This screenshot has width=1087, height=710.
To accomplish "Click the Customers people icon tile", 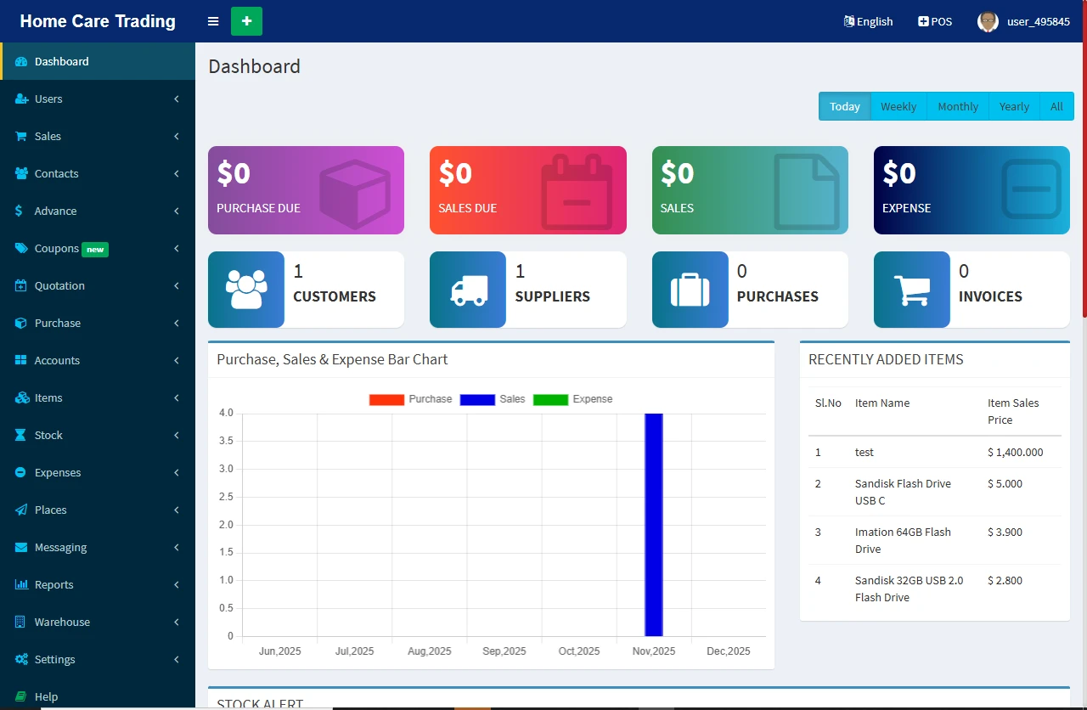I will (x=246, y=290).
